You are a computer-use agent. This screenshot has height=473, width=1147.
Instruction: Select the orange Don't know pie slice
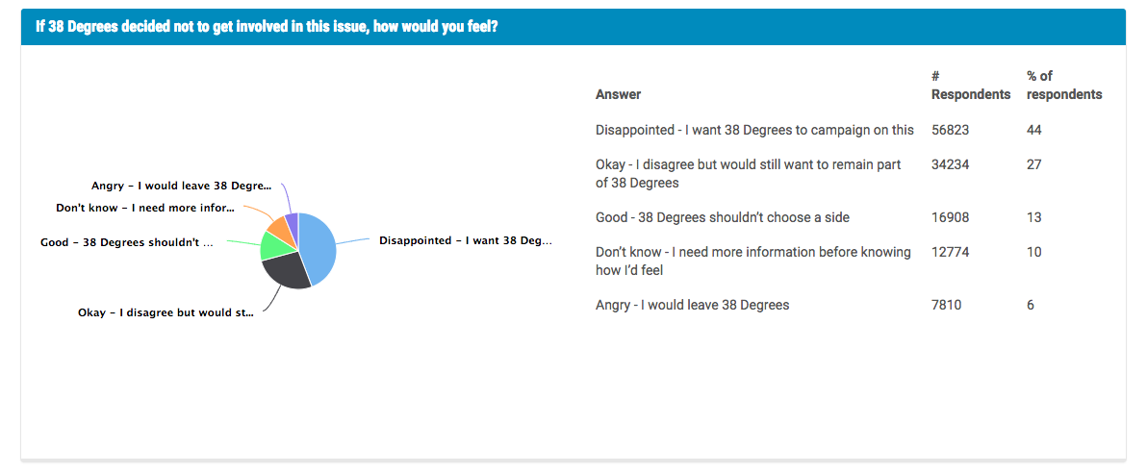278,228
